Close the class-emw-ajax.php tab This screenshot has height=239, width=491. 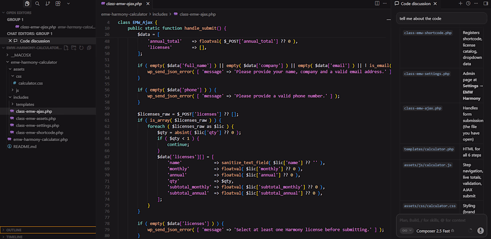[148, 4]
